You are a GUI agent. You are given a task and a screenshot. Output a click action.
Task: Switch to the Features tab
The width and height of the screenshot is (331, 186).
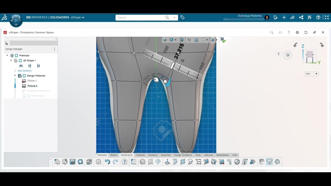coord(140,155)
